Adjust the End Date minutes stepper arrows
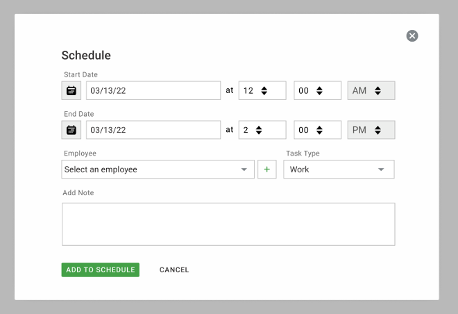 pyautogui.click(x=319, y=130)
